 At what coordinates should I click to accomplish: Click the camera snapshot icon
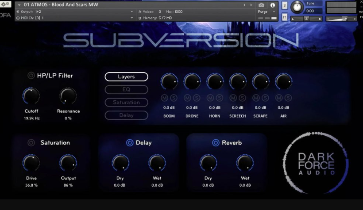coord(261,5)
